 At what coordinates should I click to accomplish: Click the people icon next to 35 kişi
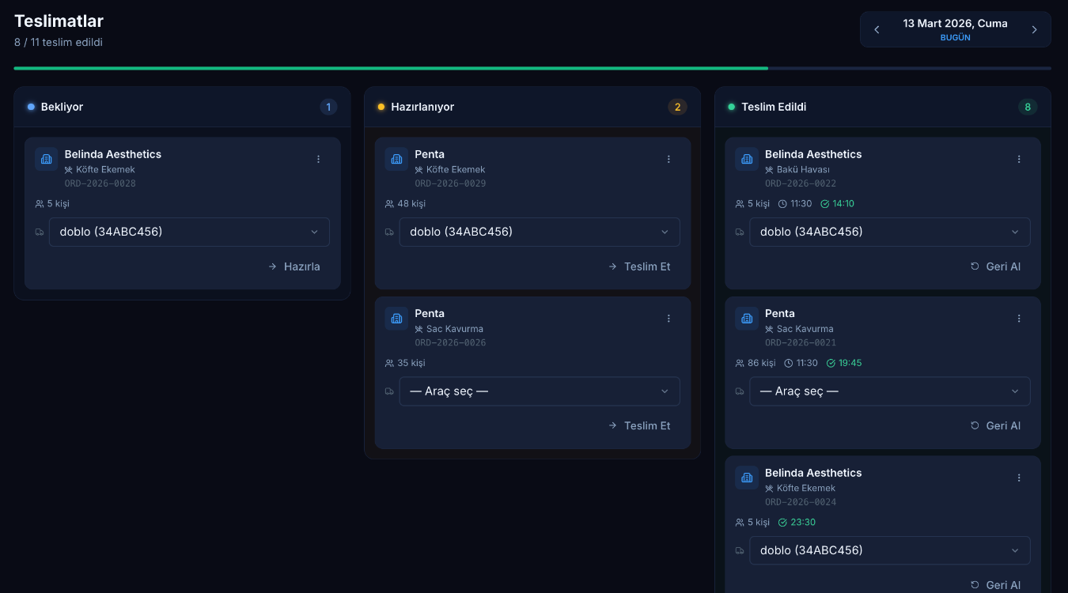click(389, 364)
